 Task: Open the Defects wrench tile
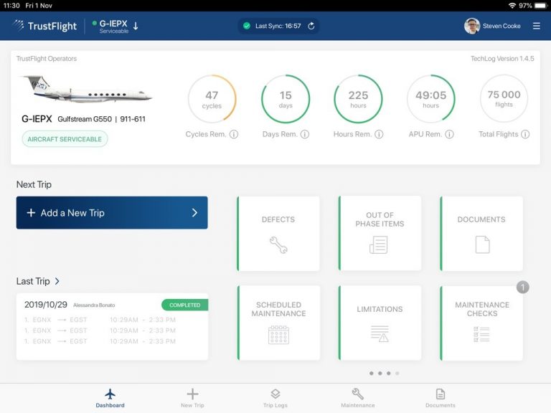click(x=278, y=234)
